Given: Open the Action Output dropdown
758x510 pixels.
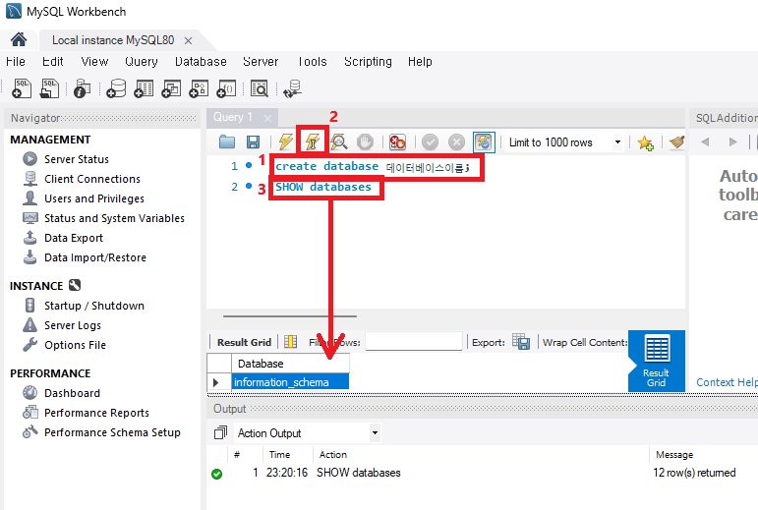Looking at the screenshot, I should [308, 433].
